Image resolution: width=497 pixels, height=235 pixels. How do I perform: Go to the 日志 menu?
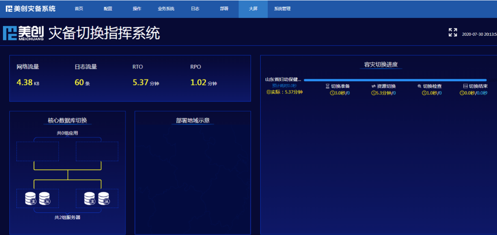tap(195, 9)
